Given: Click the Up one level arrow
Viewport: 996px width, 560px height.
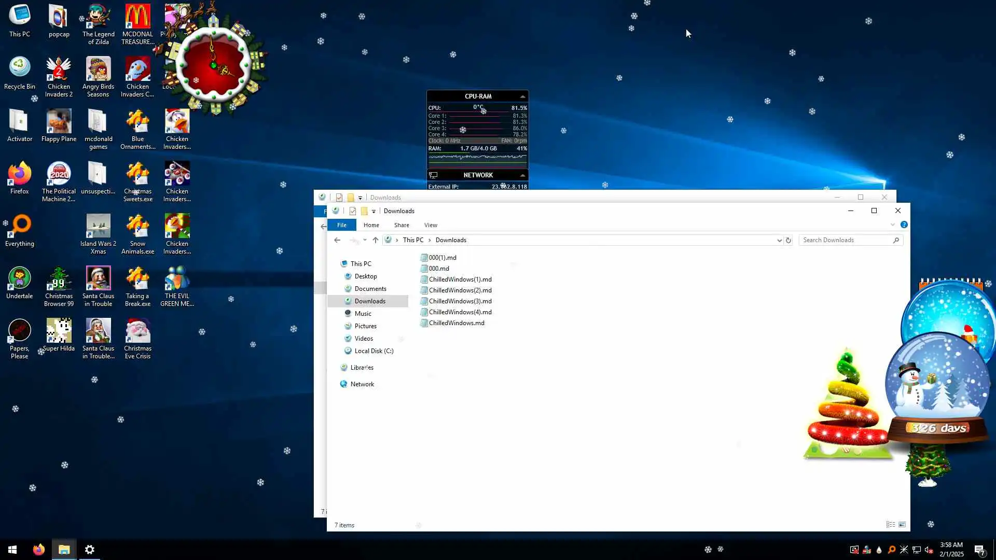Looking at the screenshot, I should coord(376,240).
